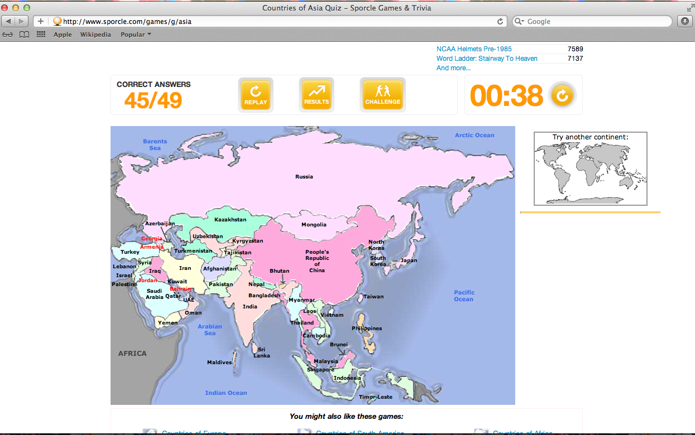
Task: Click the South Korea label
Action: [x=378, y=261]
